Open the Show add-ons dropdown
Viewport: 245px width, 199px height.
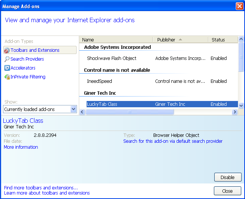pos(73,109)
